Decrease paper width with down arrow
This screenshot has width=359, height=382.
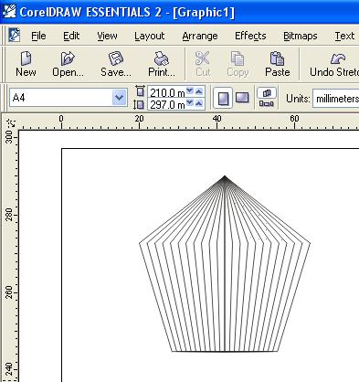click(x=190, y=91)
